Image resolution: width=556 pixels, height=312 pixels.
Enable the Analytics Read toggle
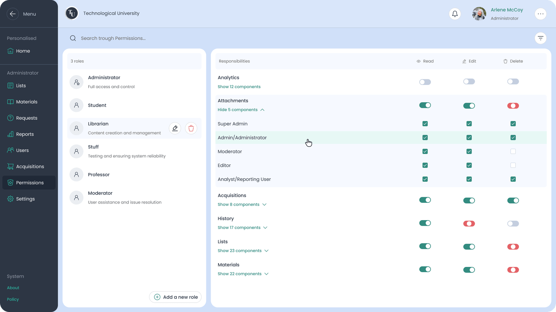(425, 82)
